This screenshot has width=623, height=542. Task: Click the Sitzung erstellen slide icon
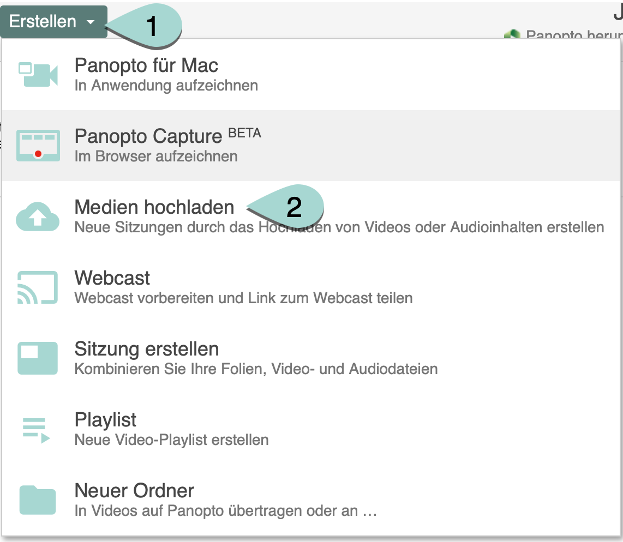[x=38, y=358]
